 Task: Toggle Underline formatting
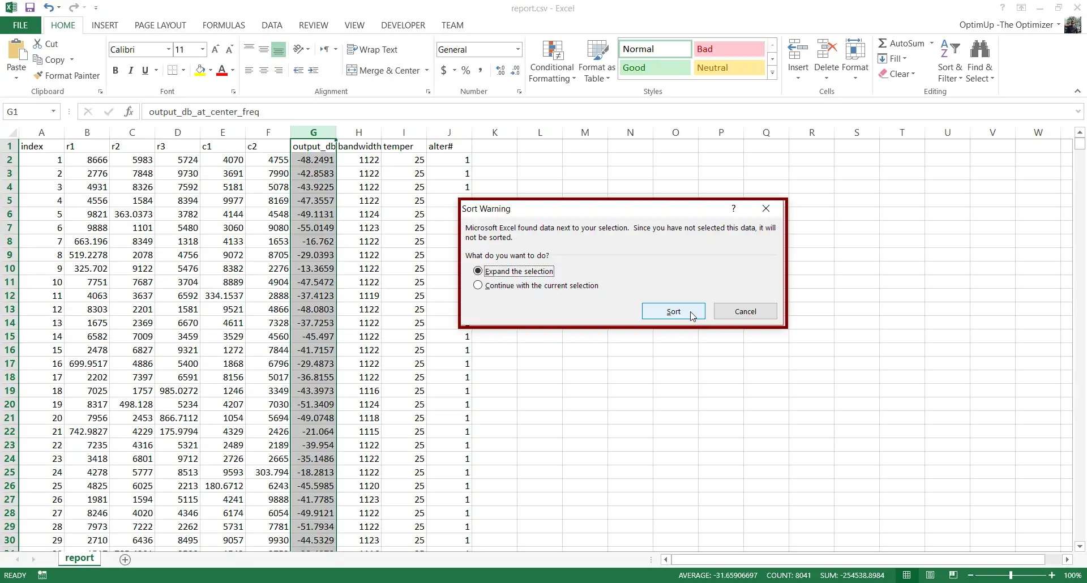click(145, 70)
